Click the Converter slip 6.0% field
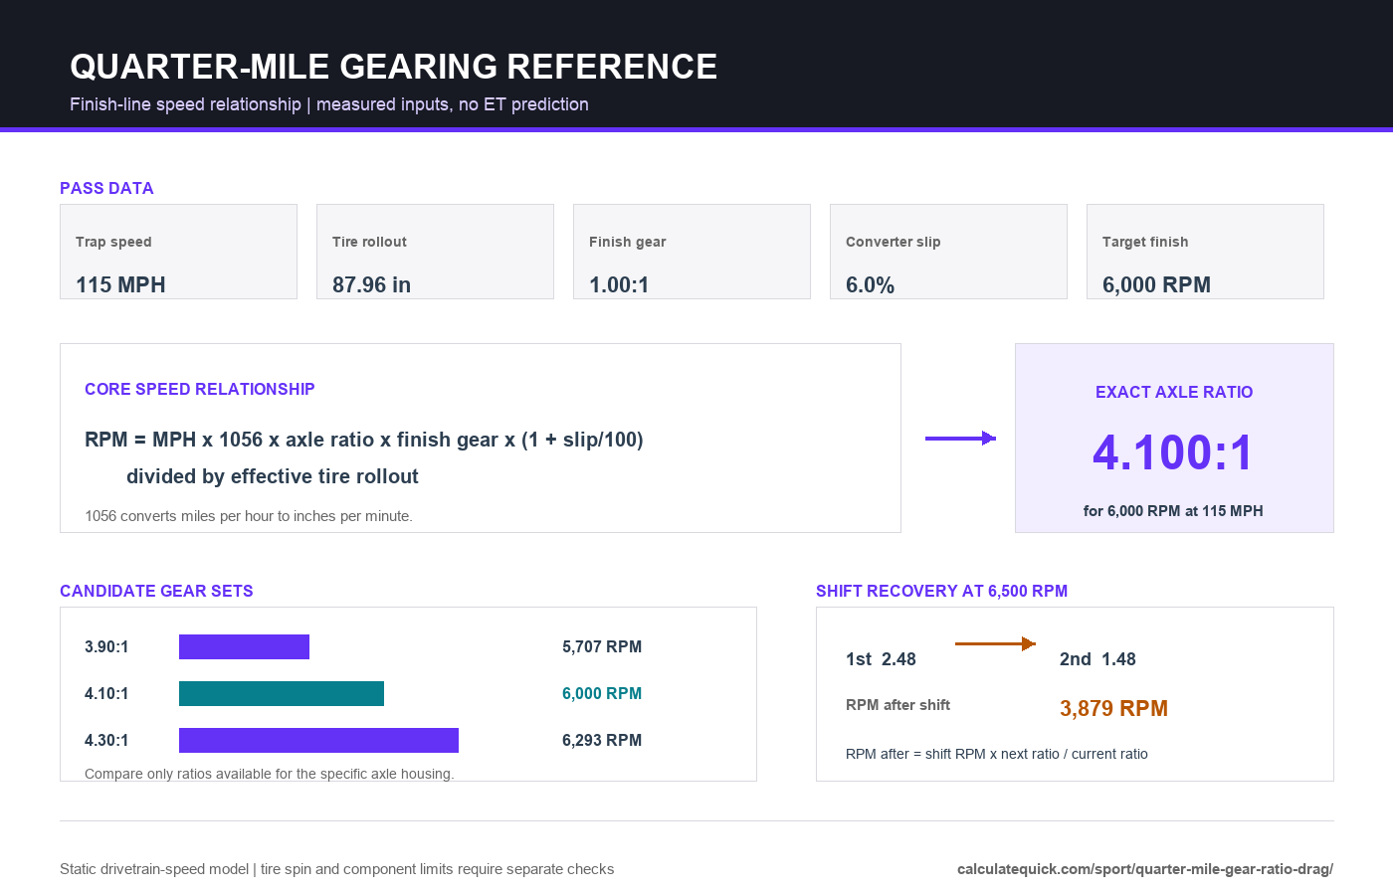Viewport: 1393px width, 895px height. tap(948, 252)
